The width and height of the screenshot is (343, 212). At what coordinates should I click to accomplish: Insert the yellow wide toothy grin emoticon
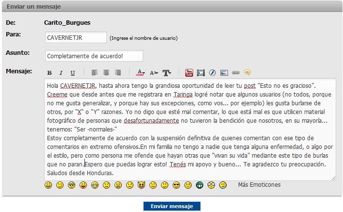[95, 185]
